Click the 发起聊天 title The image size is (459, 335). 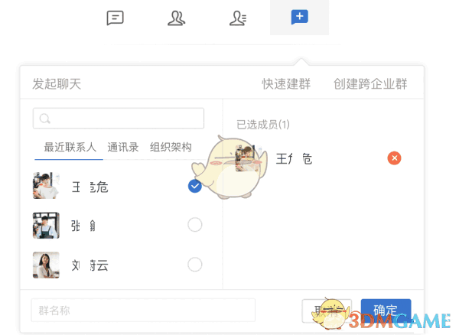57,84
